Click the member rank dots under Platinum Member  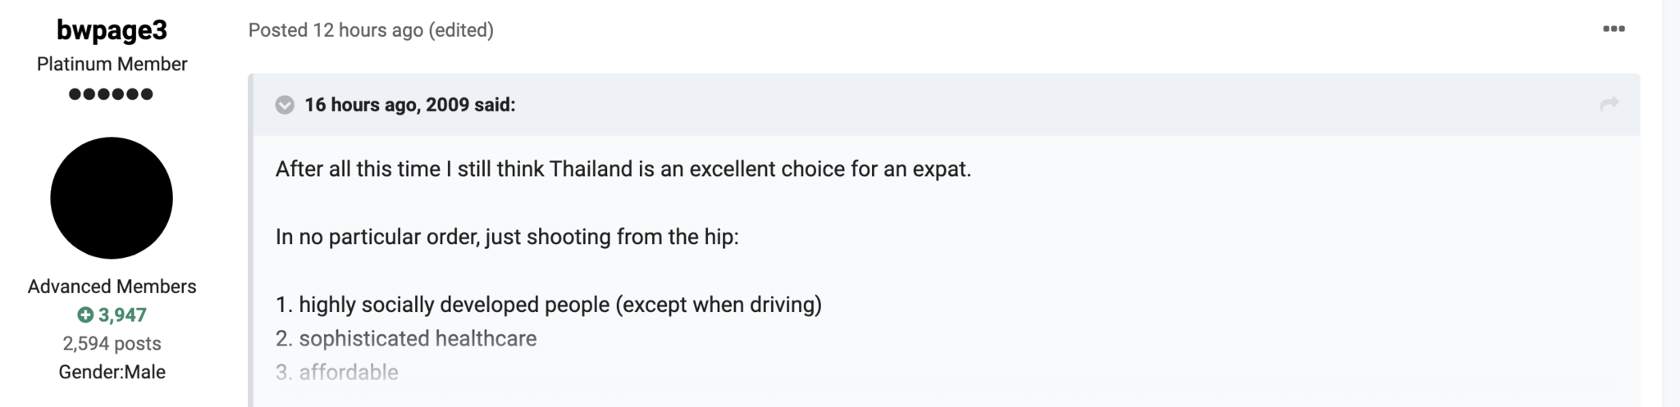click(112, 94)
